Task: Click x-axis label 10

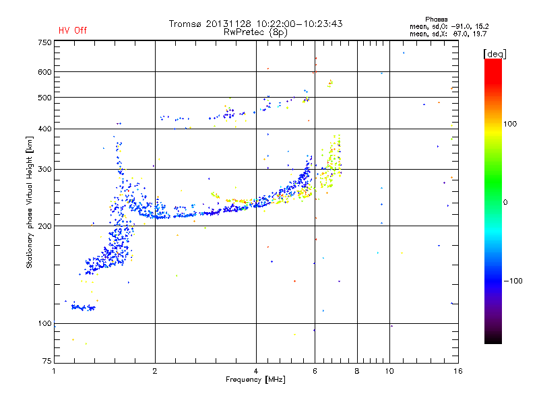Action: [x=389, y=371]
